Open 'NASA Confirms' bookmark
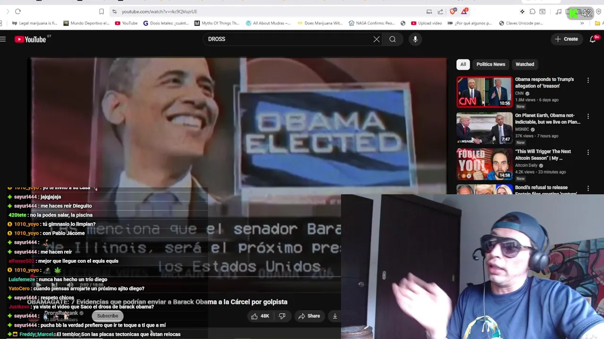Screen dimensions: 604x339 [x=372, y=23]
